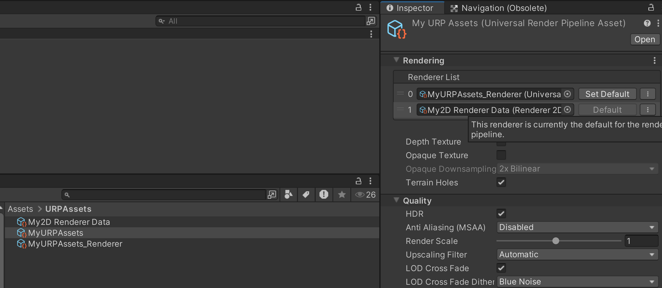662x288 pixels.
Task: Click the Renderer List header
Action: (x=526, y=77)
